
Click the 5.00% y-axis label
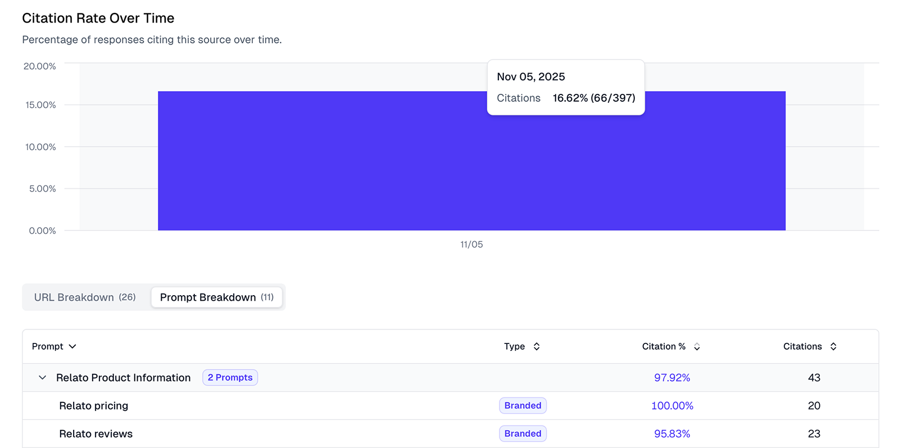coord(43,189)
